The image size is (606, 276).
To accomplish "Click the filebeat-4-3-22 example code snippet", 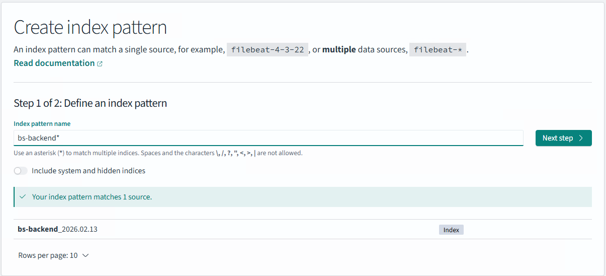I will 268,50.
